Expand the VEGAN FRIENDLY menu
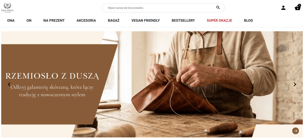The width and height of the screenshot is (304, 139). click(146, 21)
